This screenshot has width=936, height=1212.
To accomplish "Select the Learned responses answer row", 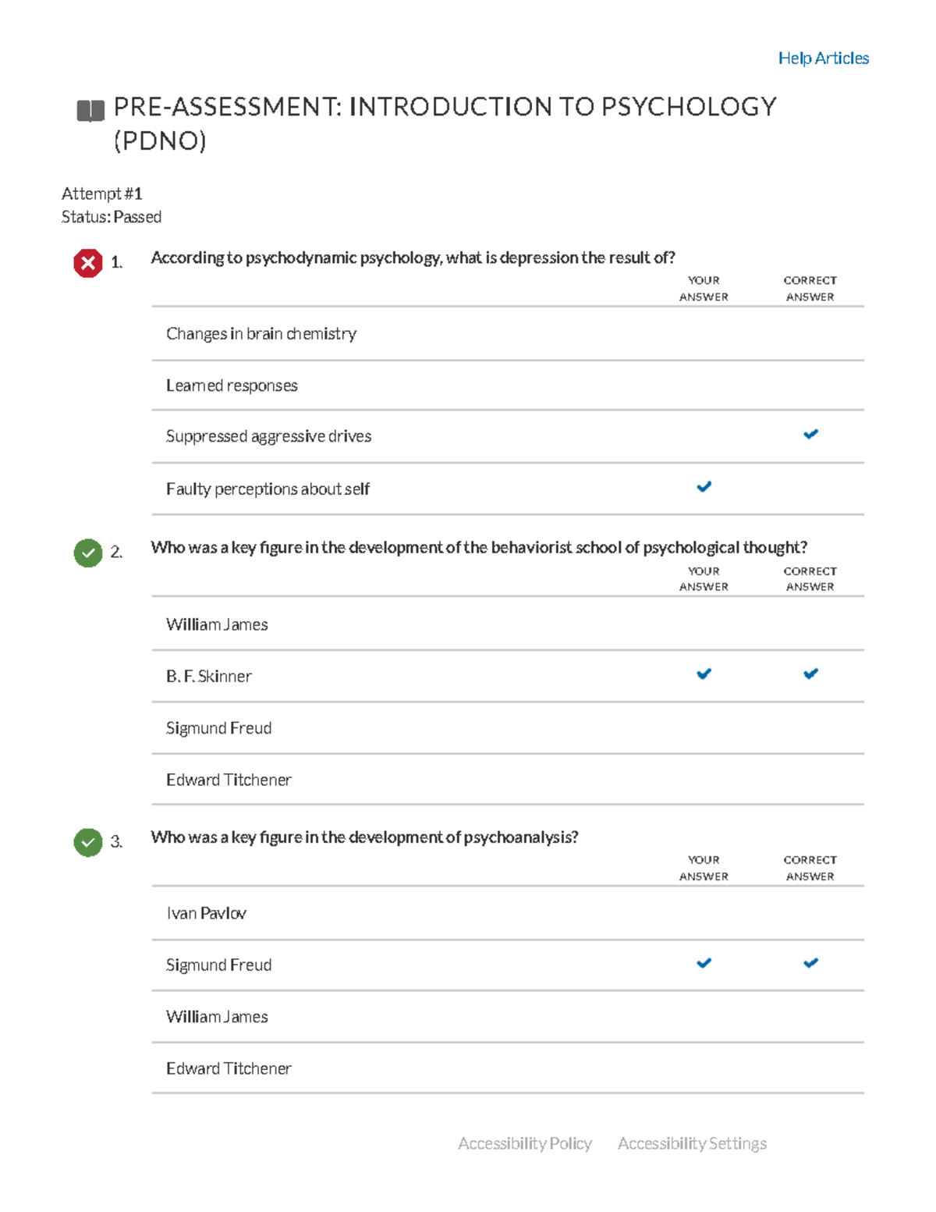I will [232, 386].
